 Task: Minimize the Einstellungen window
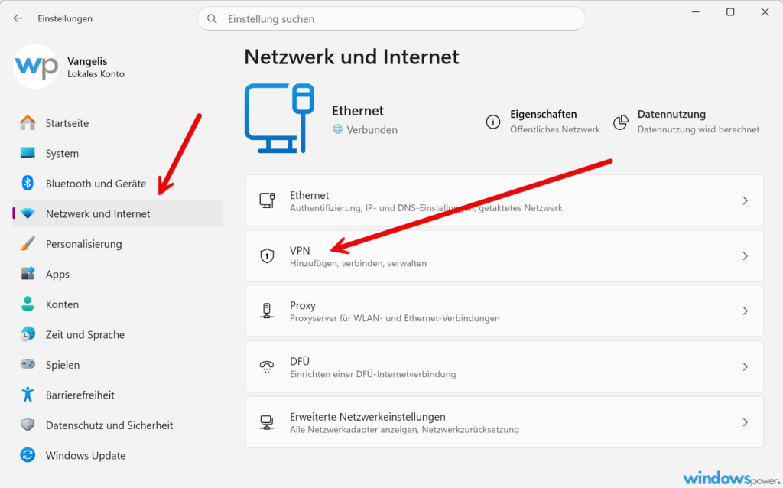pos(696,12)
